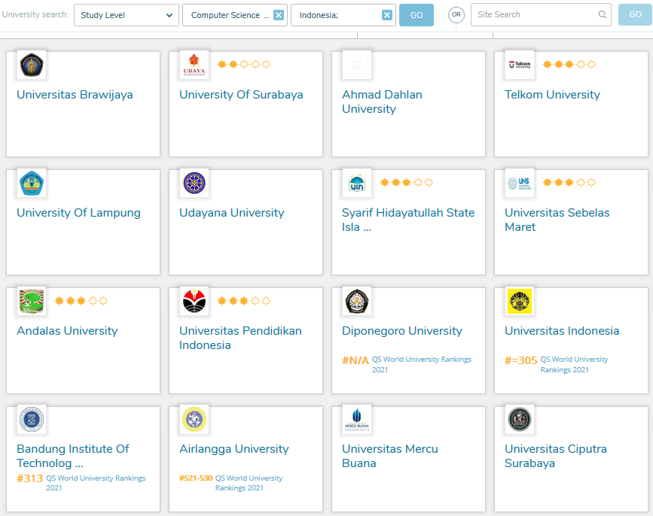Click the UBAYA University of Surabaya logo
This screenshot has width=653, height=516.
tap(194, 65)
